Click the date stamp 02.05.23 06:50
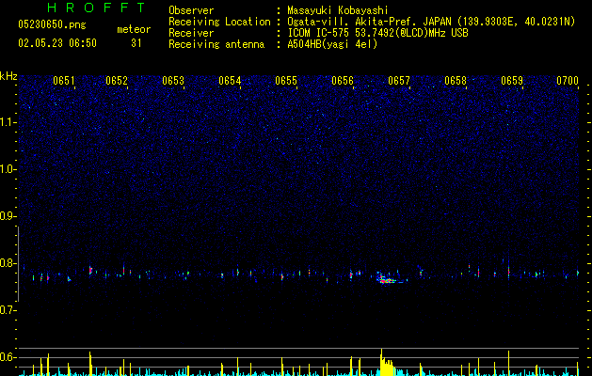This screenshot has height=376, width=592. pyautogui.click(x=57, y=43)
